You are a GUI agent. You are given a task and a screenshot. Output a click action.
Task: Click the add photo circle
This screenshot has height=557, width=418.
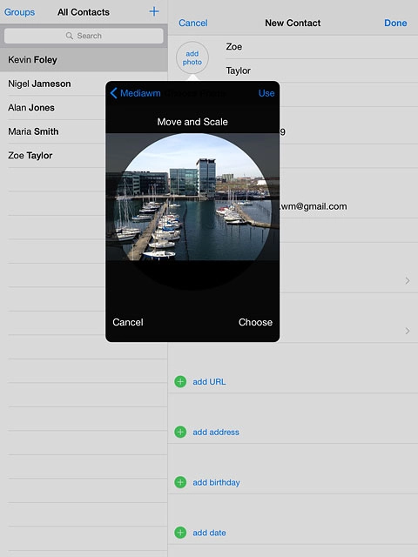pos(192,58)
